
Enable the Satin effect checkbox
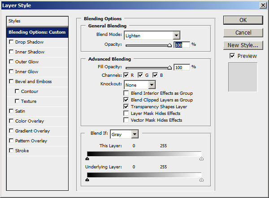11,111
